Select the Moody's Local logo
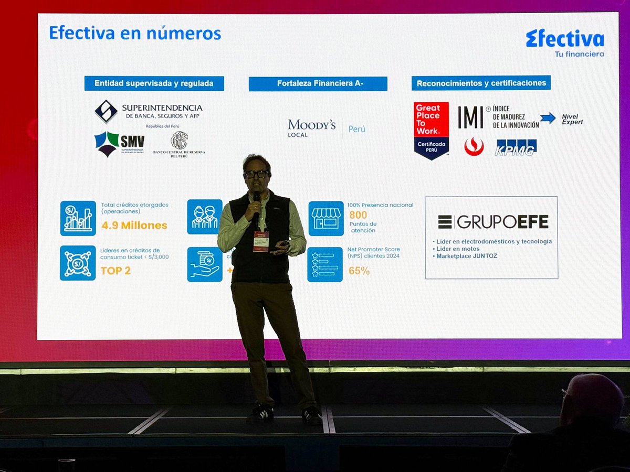The image size is (630, 472). click(311, 128)
